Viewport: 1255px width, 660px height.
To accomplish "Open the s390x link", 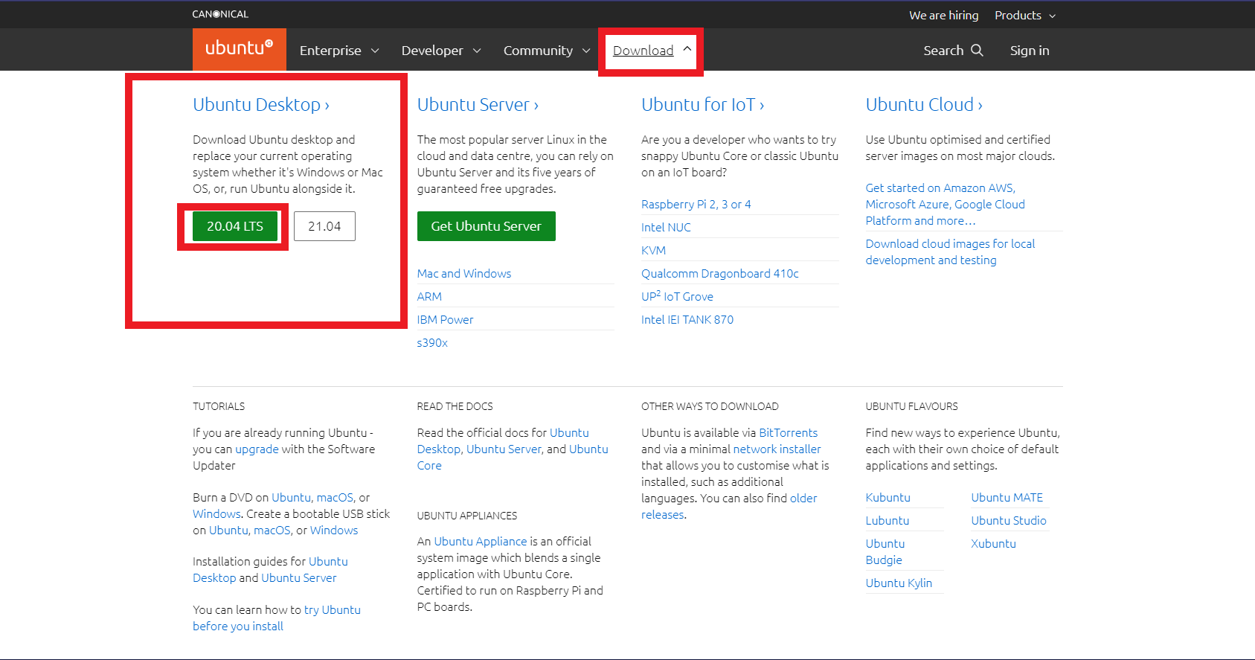I will coord(432,343).
